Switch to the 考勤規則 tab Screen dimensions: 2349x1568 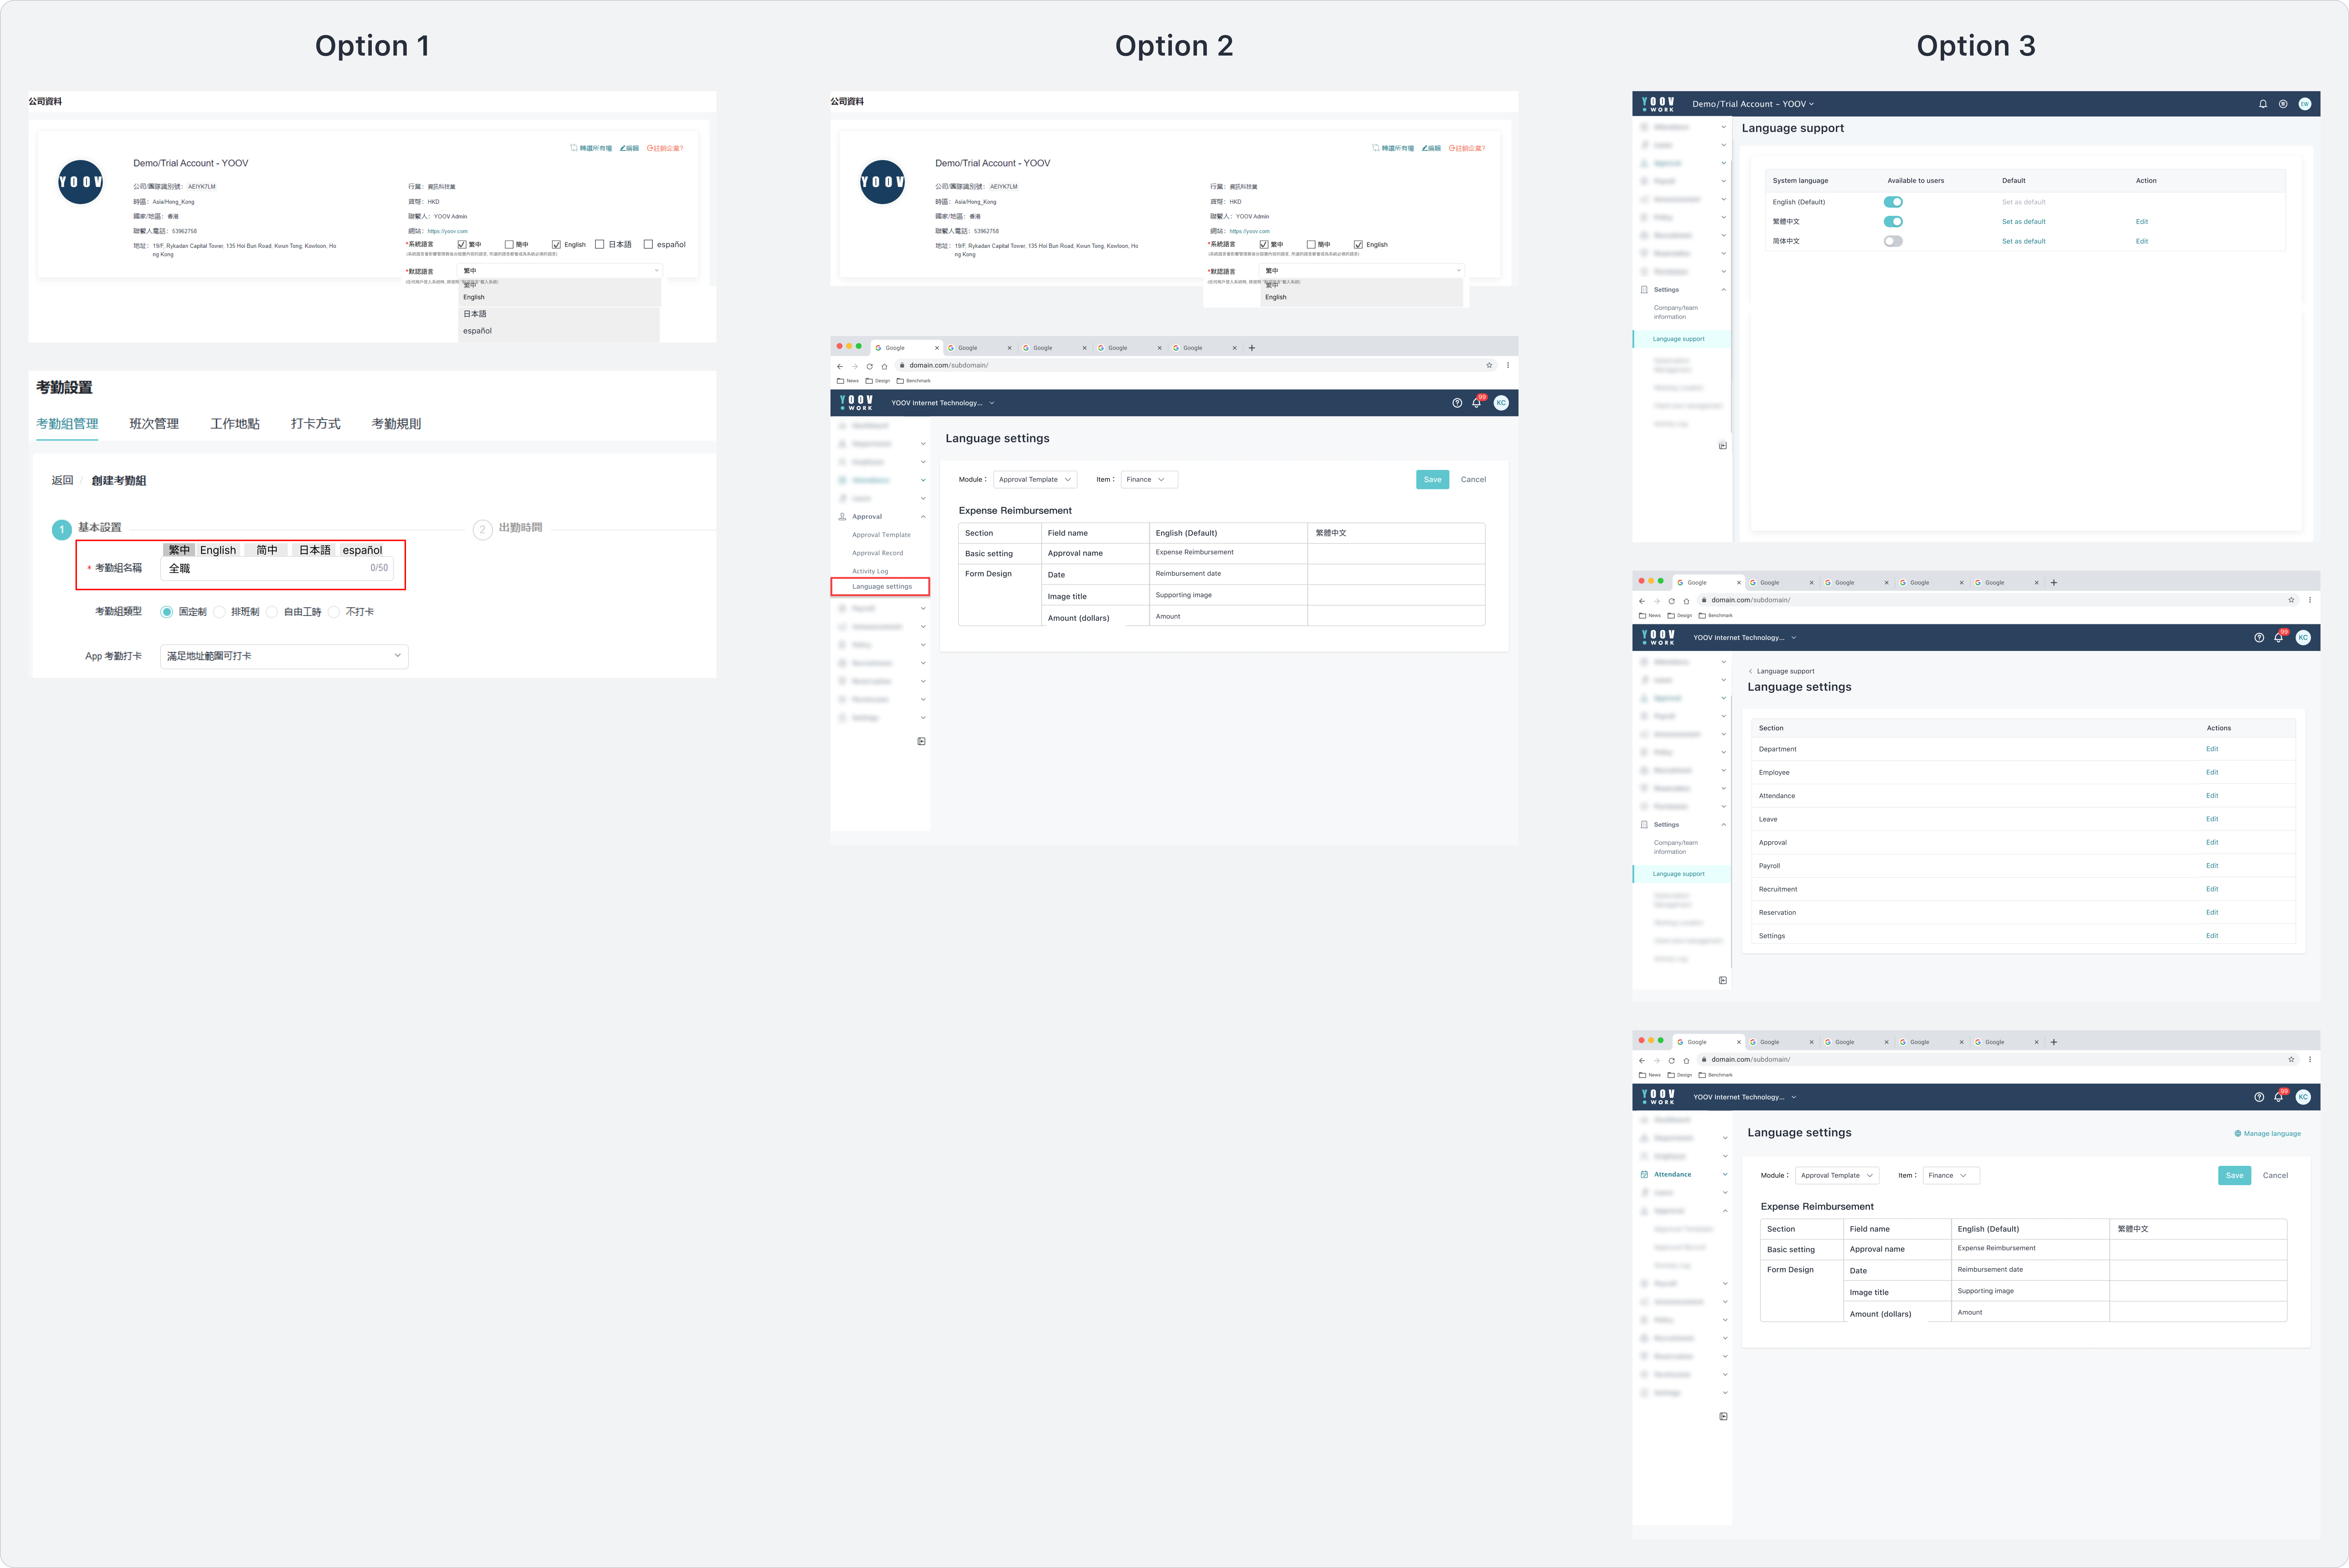point(396,424)
